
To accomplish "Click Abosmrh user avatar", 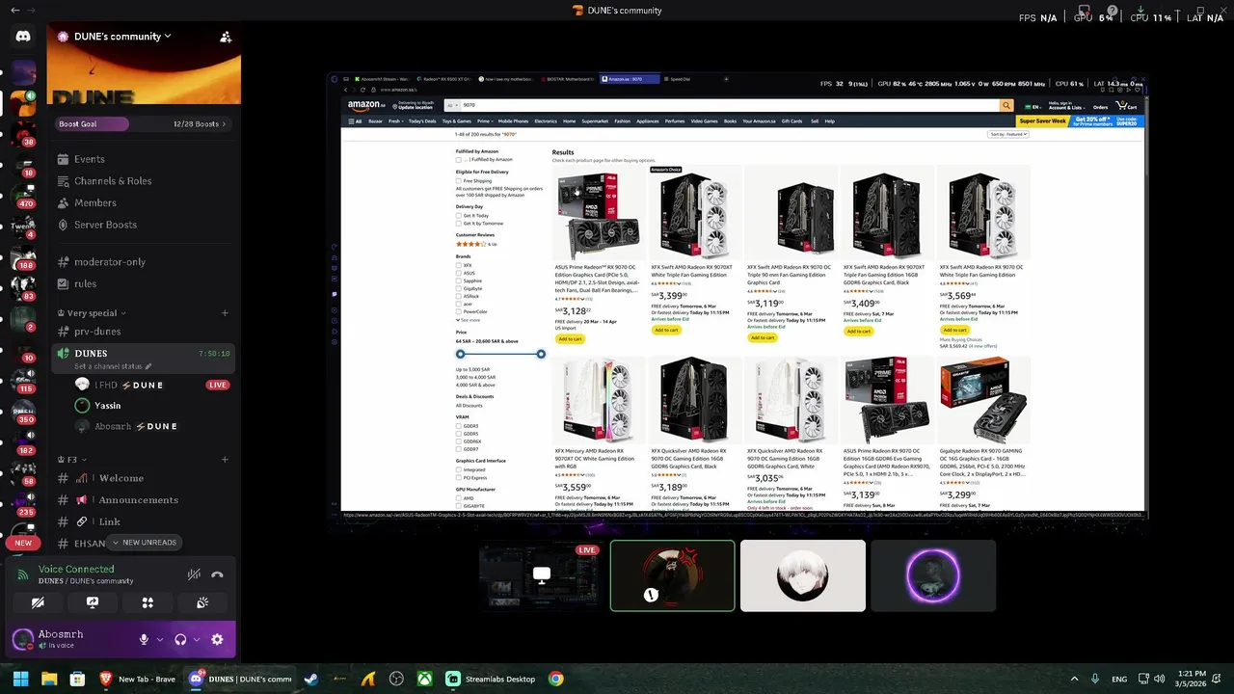I will (x=23, y=639).
